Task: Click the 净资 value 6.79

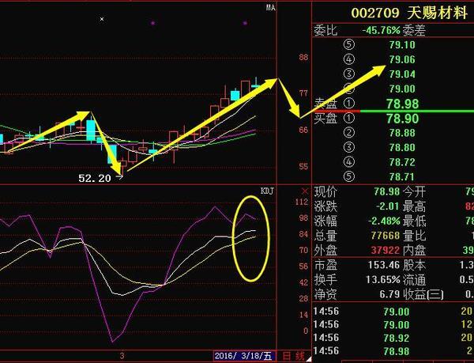Action: click(x=389, y=294)
